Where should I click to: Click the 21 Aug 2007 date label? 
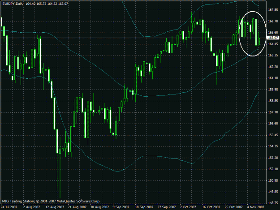[x=77, y=207]
